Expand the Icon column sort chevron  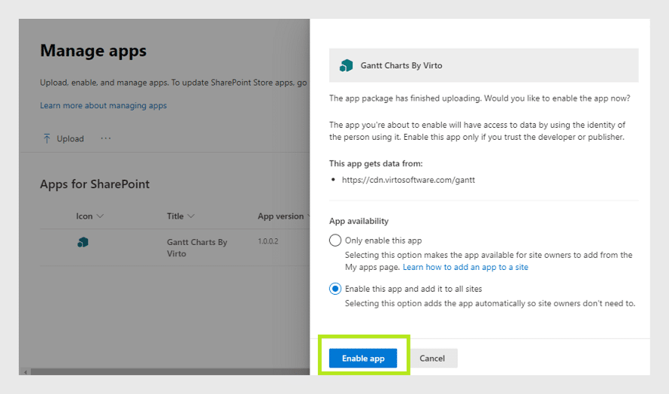(100, 217)
